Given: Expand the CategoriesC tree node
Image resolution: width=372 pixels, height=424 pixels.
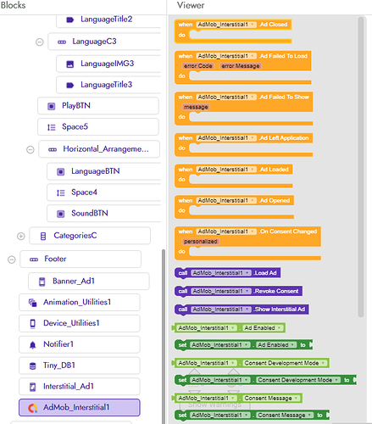Looking at the screenshot, I should [21, 236].
